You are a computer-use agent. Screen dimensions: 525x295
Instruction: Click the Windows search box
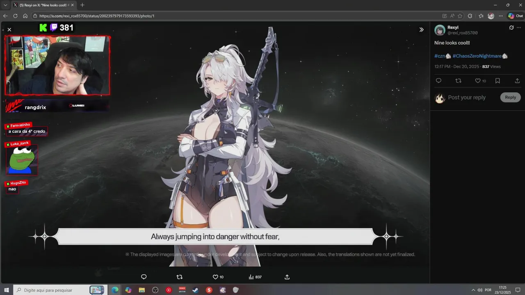coord(60,290)
